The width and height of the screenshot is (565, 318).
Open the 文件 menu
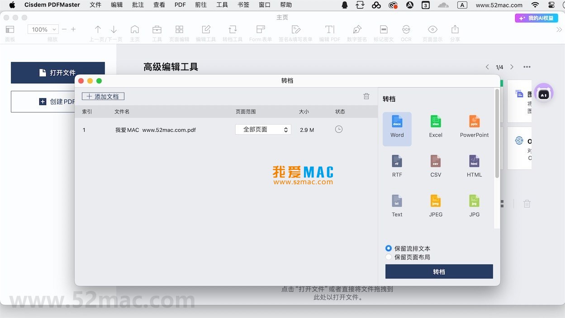[95, 5]
